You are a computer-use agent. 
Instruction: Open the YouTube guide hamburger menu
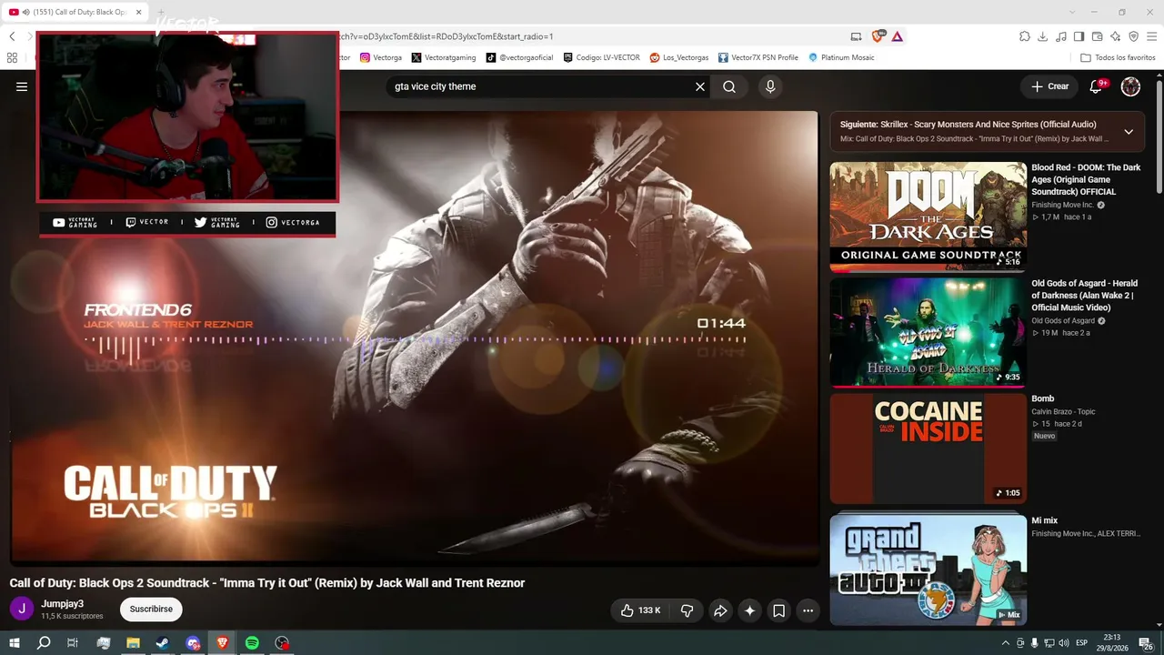[x=22, y=86]
